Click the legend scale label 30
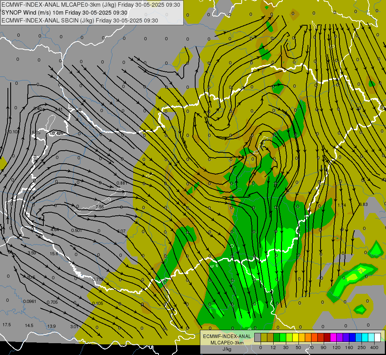This screenshot has width=386, height=355. [x=285, y=348]
